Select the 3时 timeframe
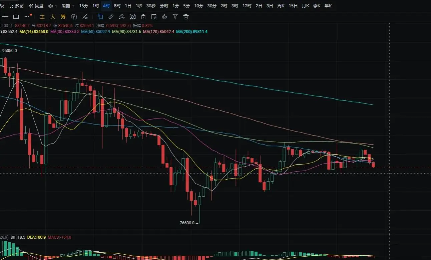 pyautogui.click(x=235, y=6)
